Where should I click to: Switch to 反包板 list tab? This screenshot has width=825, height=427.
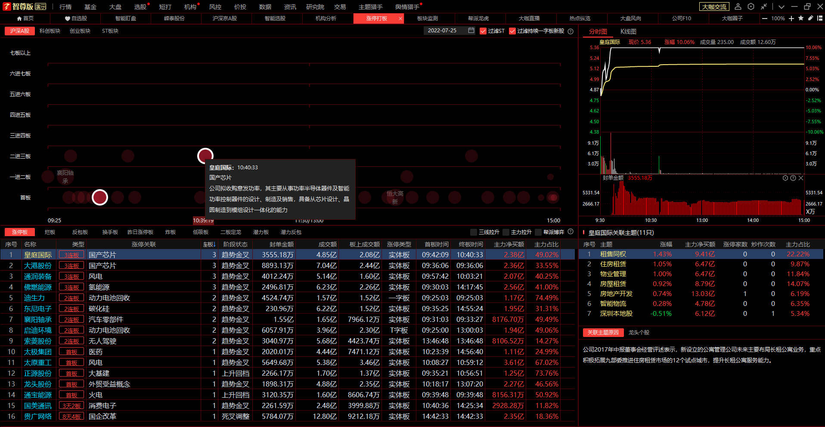click(80, 232)
